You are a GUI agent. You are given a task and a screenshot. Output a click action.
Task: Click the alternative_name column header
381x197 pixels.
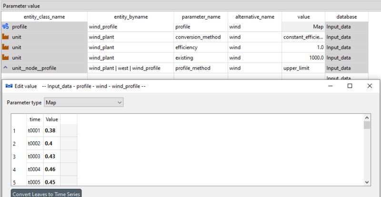pos(255,17)
